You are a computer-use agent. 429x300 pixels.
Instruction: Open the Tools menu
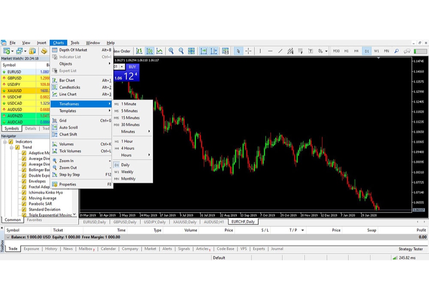(x=75, y=42)
